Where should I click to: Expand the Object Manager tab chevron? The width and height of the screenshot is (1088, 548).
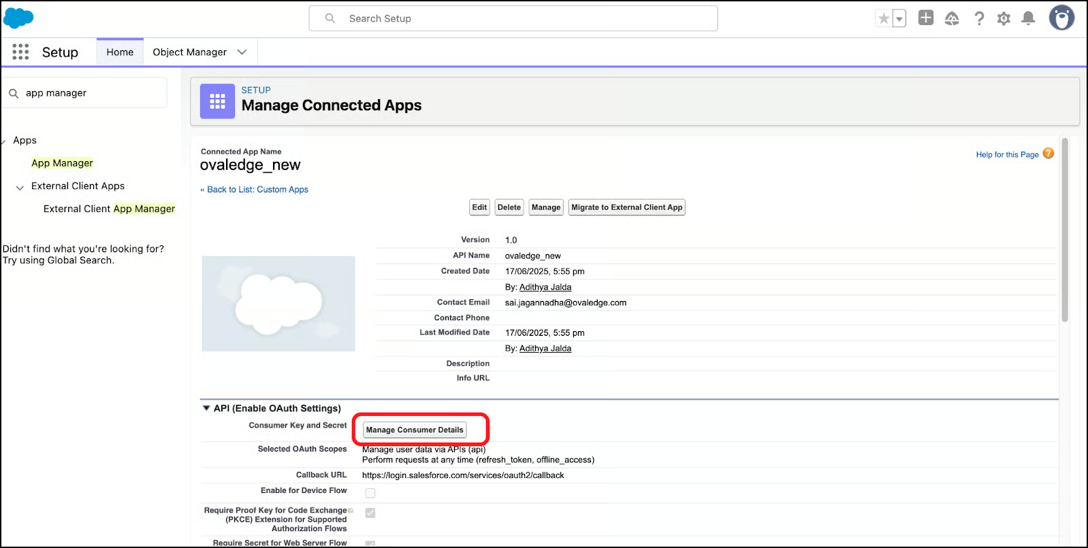[242, 52]
